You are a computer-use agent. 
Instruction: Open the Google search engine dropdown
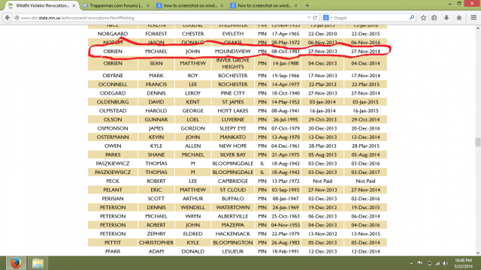(328, 18)
